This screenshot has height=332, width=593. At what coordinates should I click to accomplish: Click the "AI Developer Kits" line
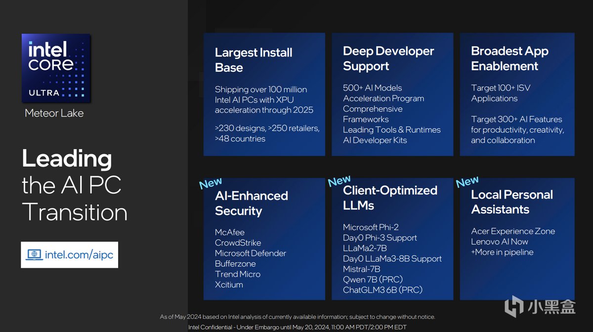point(375,140)
